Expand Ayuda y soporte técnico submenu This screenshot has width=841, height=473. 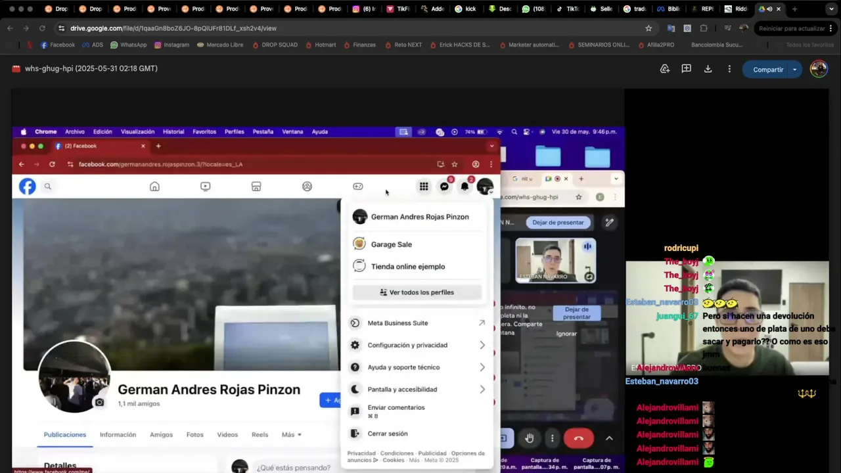tap(417, 367)
